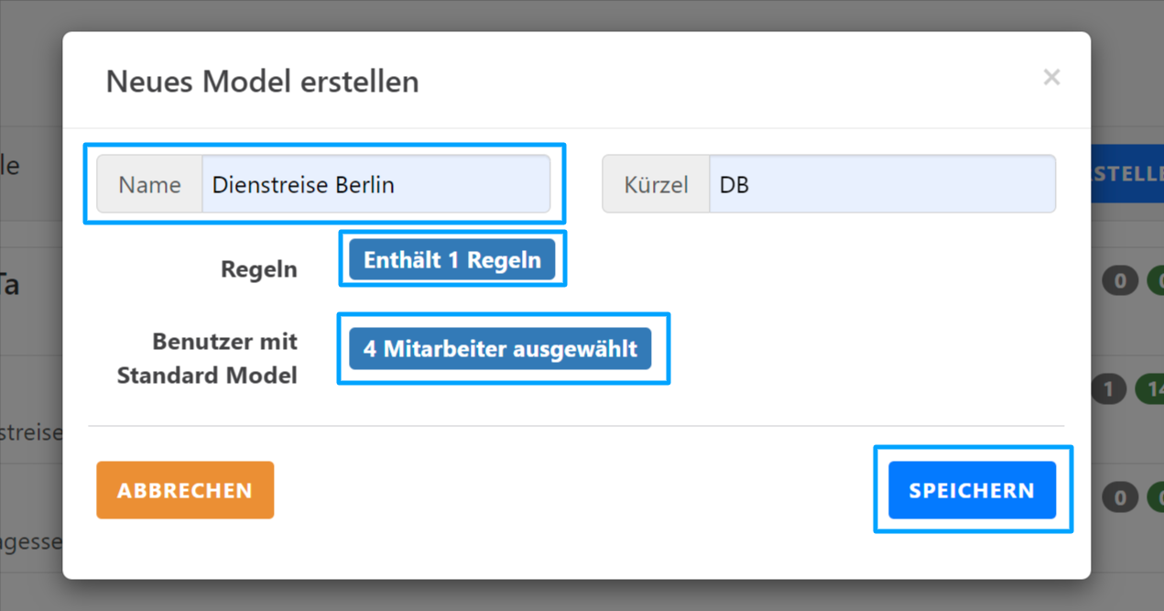Cancel via the ABBRECHEN button
This screenshot has width=1164, height=611.
coord(184,490)
